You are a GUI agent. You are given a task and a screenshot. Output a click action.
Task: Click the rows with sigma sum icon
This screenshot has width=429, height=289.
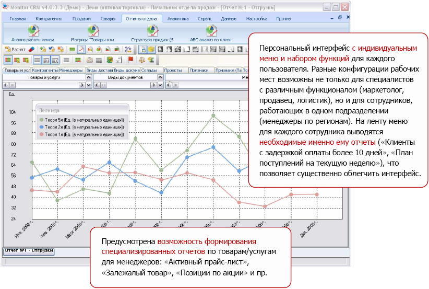coord(17,60)
